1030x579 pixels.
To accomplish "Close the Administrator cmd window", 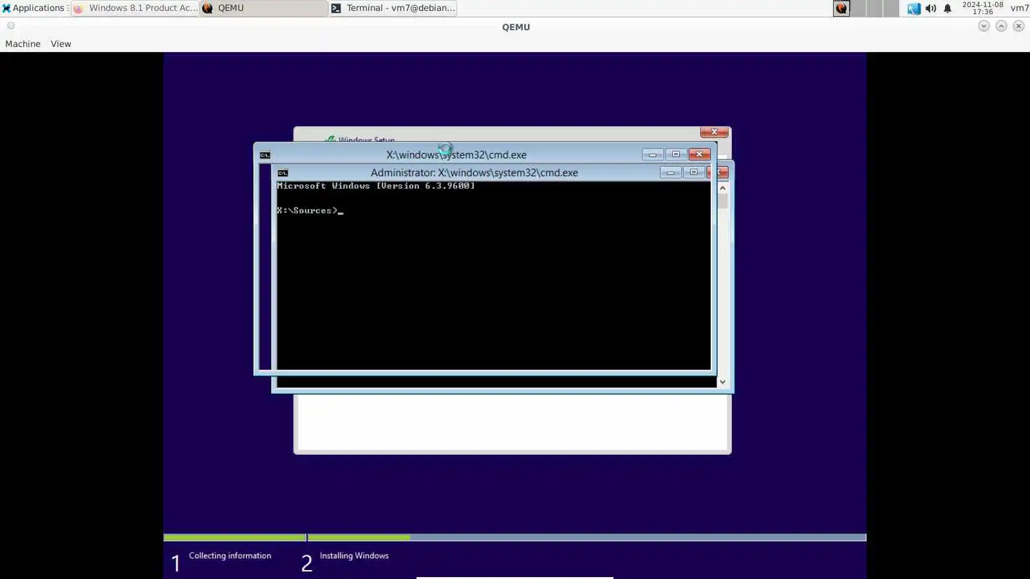I will (x=718, y=172).
